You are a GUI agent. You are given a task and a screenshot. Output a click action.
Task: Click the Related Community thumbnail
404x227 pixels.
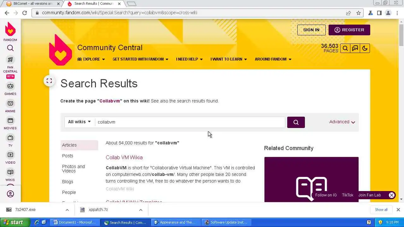(x=311, y=179)
